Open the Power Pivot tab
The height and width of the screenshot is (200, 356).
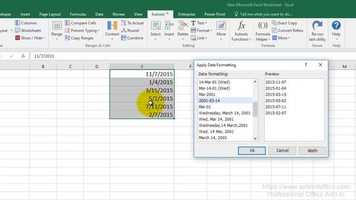click(x=215, y=14)
